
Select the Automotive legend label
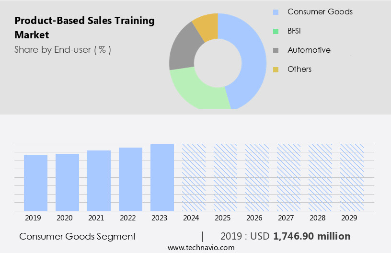[x=309, y=50]
